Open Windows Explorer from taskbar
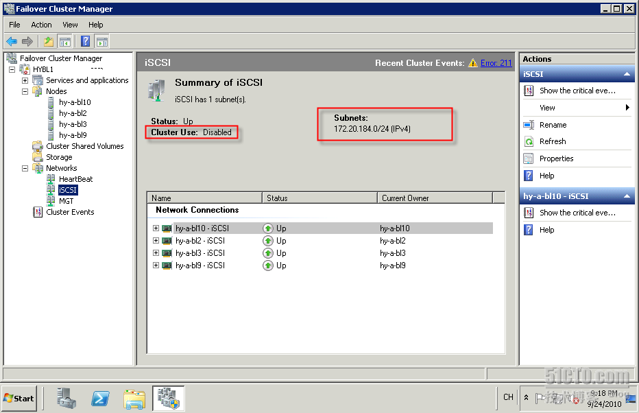 (x=134, y=399)
